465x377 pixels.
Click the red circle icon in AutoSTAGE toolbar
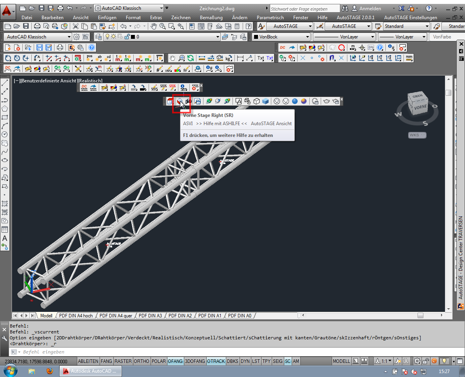coord(341,47)
